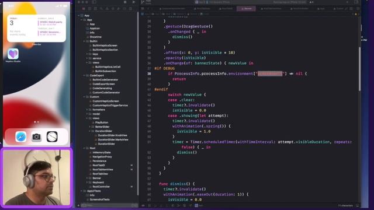Toggle the inspector panel button
The image size is (374, 210).
tap(356, 2)
